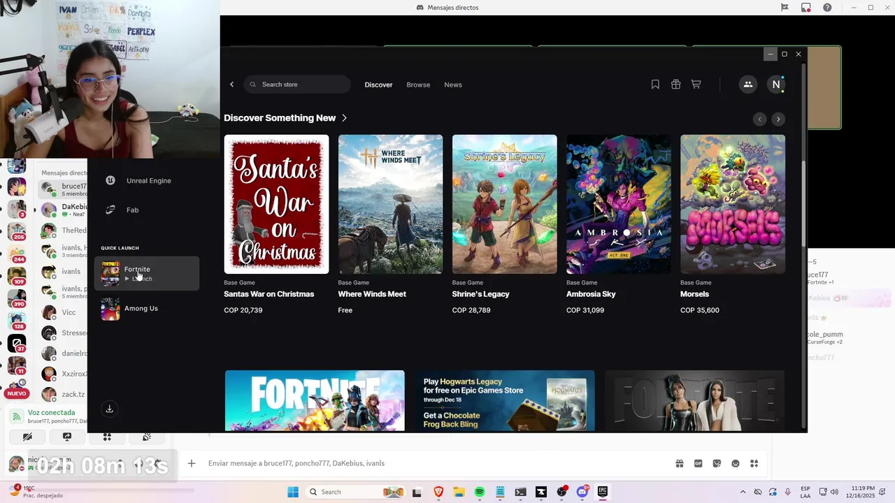Open the Fortnite promo banner
The height and width of the screenshot is (503, 895).
(x=315, y=401)
